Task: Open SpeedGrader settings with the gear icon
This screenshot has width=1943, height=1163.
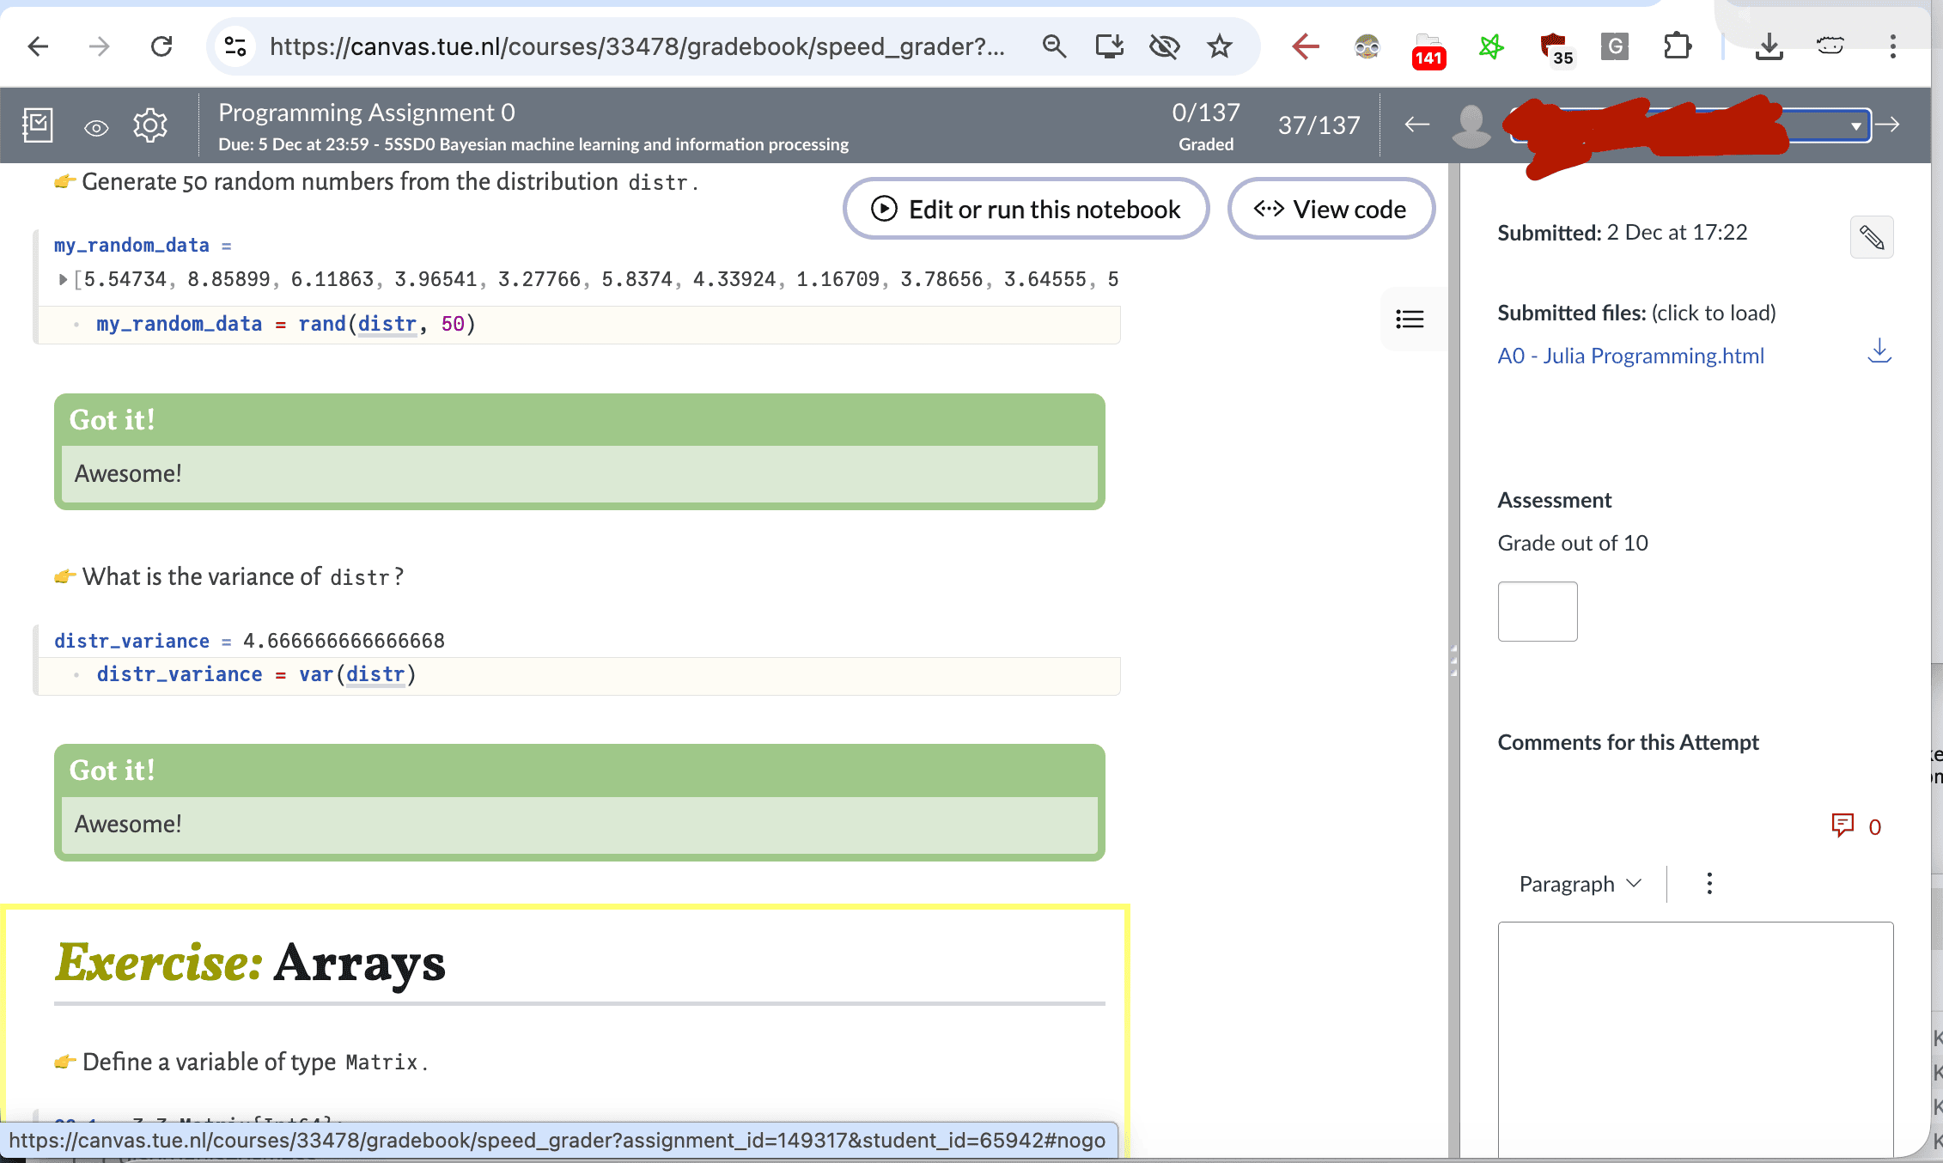Action: 151,125
